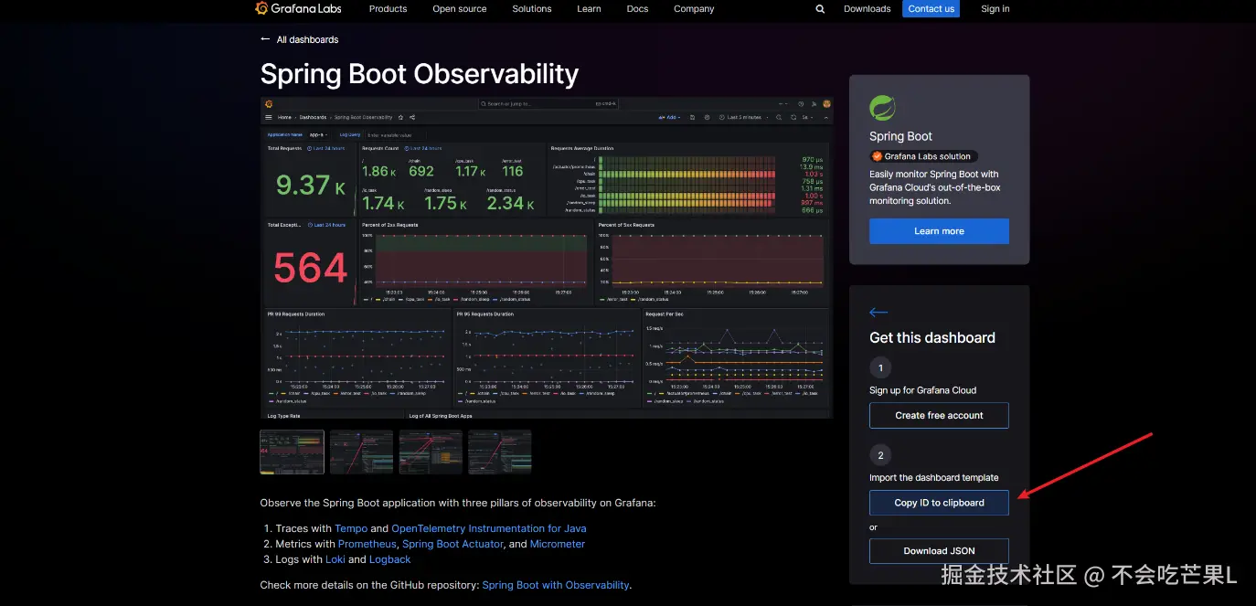Open the Micrometer link
Viewport: 1256px width, 606px height.
click(x=558, y=544)
